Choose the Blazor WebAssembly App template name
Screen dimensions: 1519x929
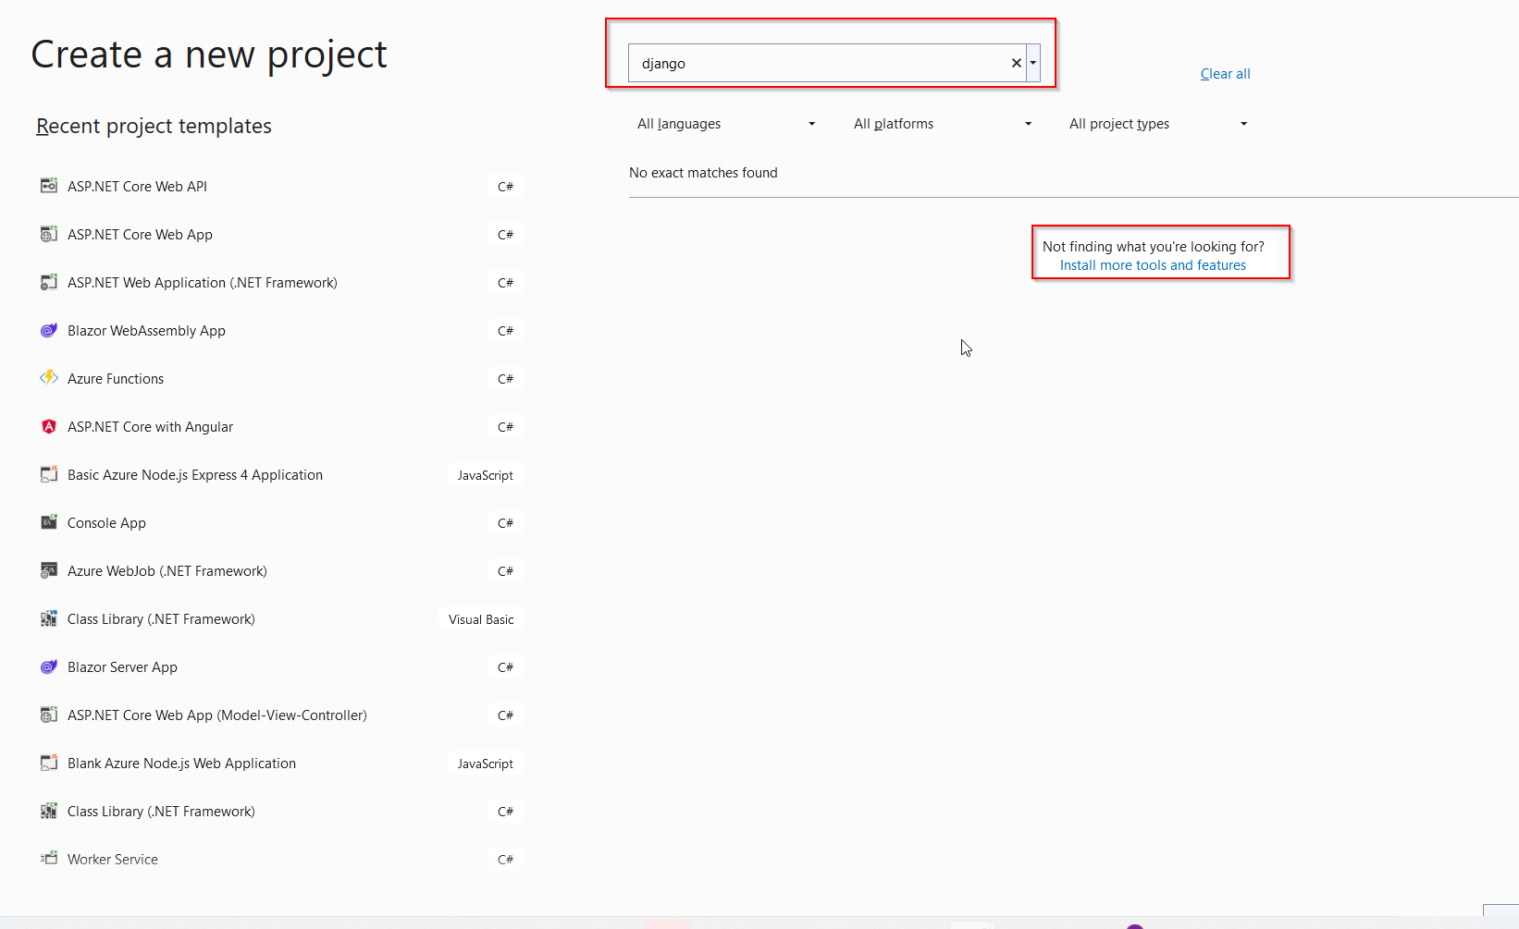click(x=146, y=330)
